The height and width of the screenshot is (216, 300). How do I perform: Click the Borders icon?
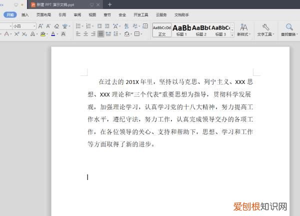pos(137,34)
